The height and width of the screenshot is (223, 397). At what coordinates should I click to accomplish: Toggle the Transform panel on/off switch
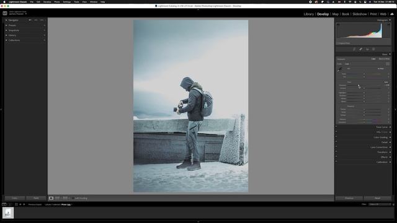pos(336,152)
